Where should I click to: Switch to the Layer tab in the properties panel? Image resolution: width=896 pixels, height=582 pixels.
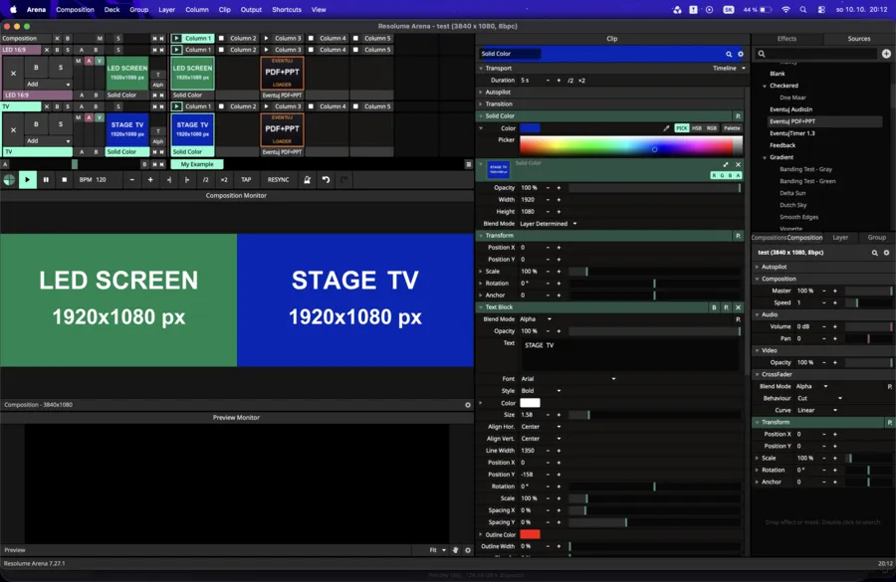pyautogui.click(x=840, y=238)
